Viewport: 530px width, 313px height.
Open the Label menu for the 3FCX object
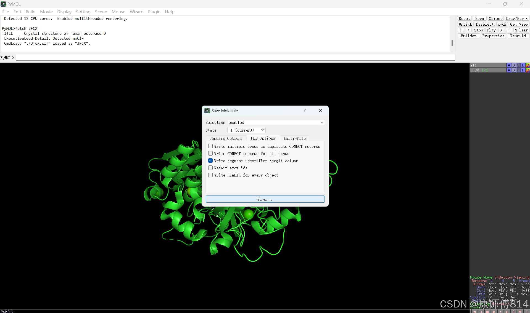(523, 70)
